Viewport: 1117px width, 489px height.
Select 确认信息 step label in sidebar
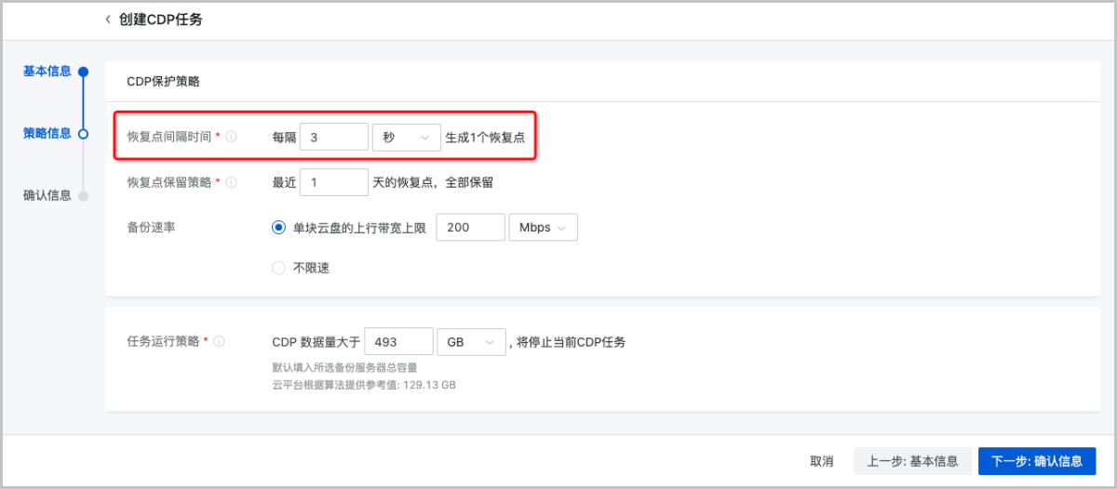47,195
